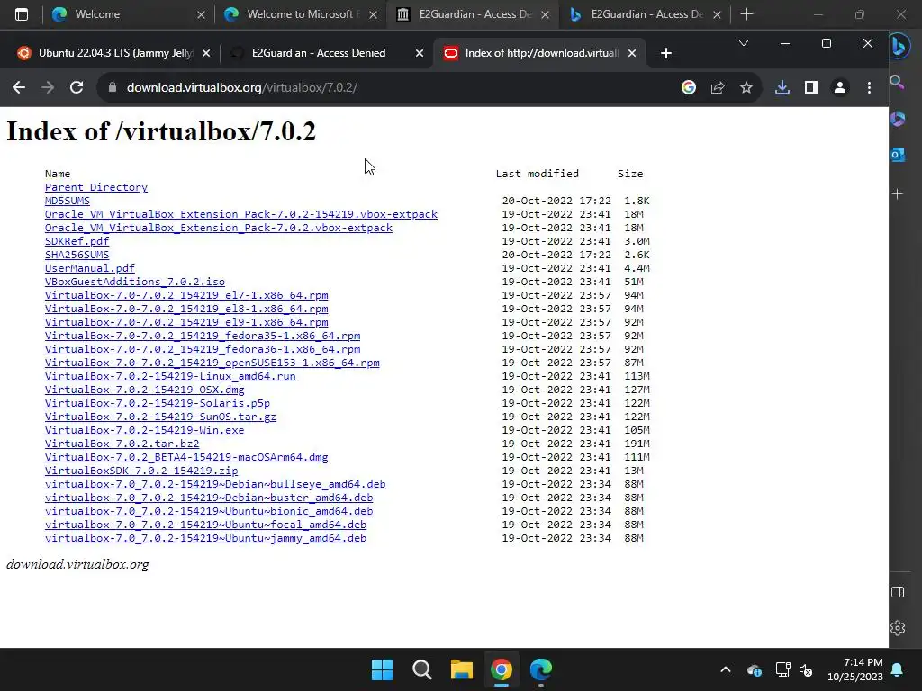Open Chrome three-dot menu
Image resolution: width=922 pixels, height=691 pixels.
click(869, 87)
